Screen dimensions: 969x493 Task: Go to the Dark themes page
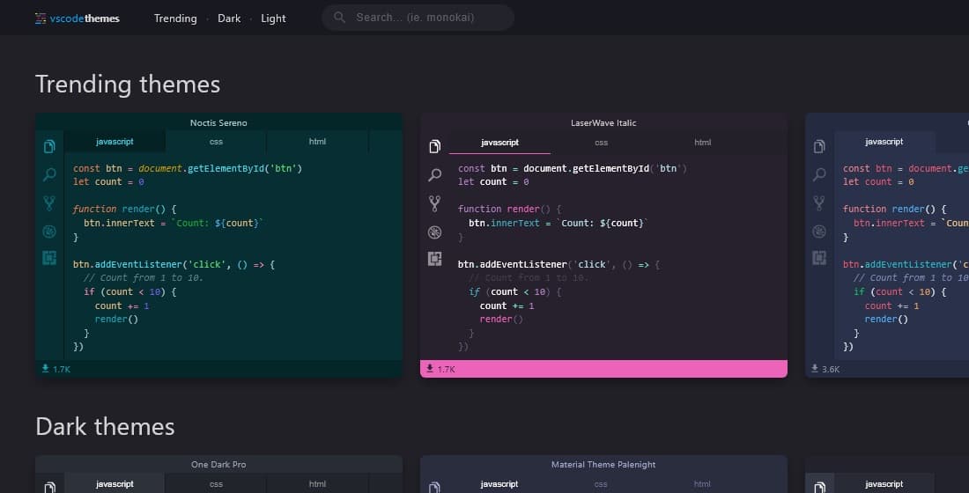229,18
